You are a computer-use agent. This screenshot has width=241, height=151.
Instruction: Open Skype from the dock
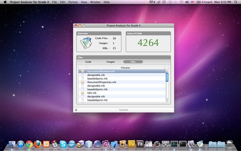click(x=63, y=144)
